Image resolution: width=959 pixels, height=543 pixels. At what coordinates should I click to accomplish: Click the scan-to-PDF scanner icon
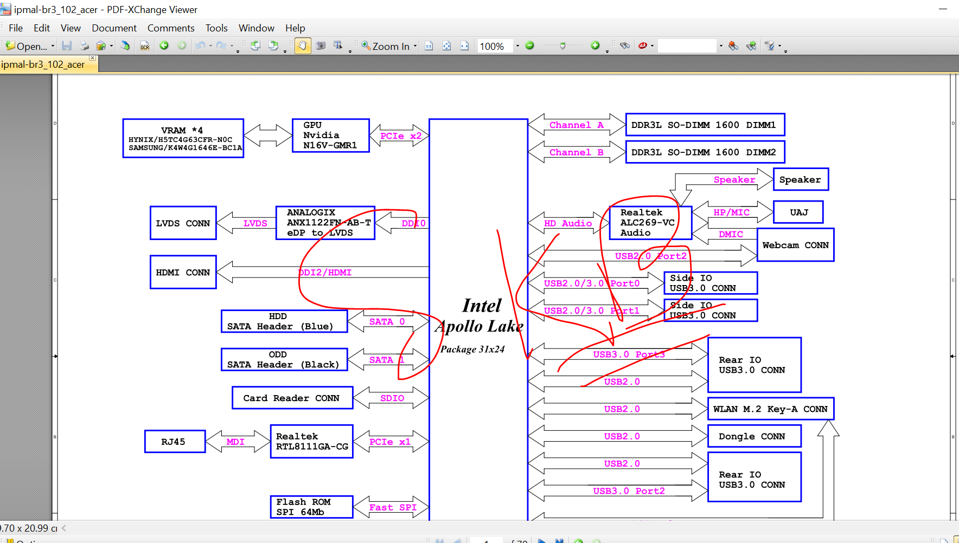click(x=101, y=46)
